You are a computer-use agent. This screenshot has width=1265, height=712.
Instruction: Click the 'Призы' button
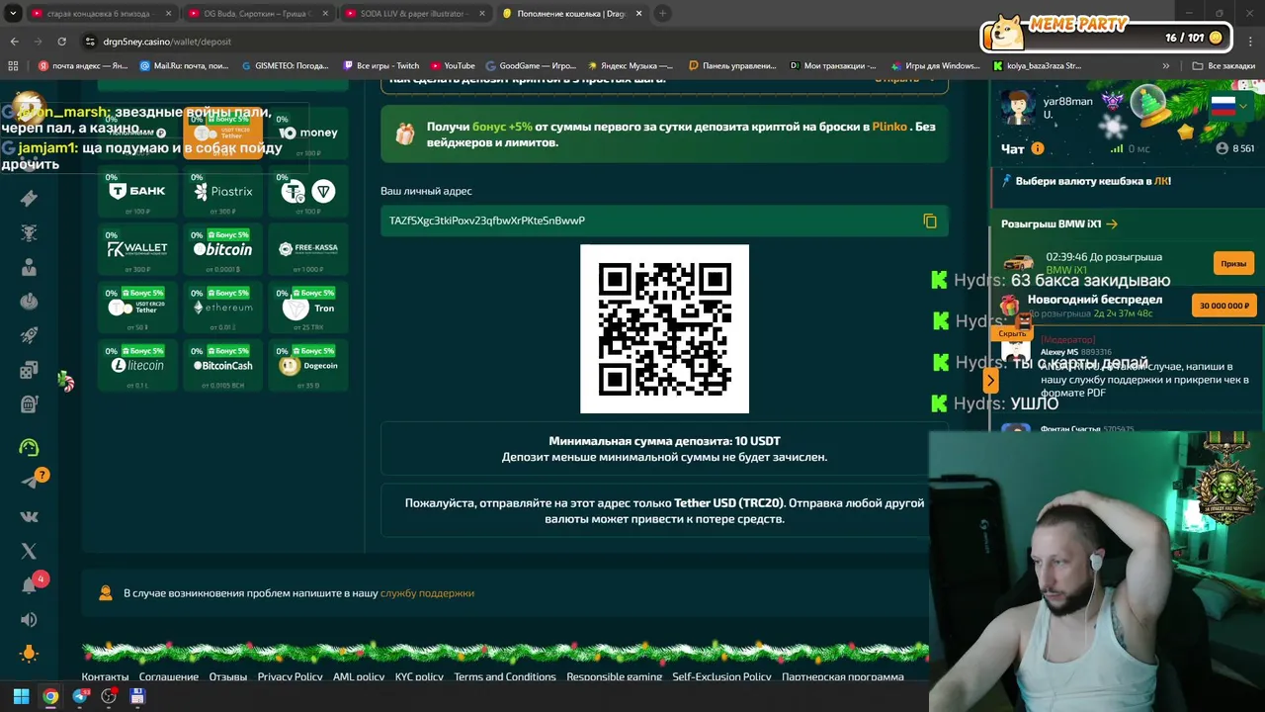click(1233, 264)
